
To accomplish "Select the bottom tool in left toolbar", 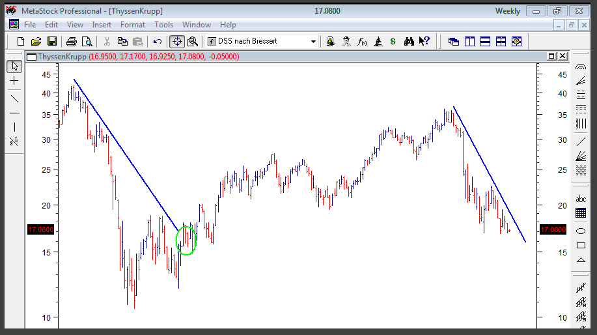I will [14, 142].
